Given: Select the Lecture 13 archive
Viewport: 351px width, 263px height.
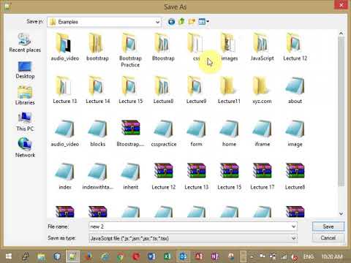Looking at the screenshot, I should pos(196,176).
